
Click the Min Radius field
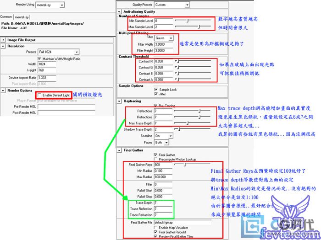coord(163,171)
